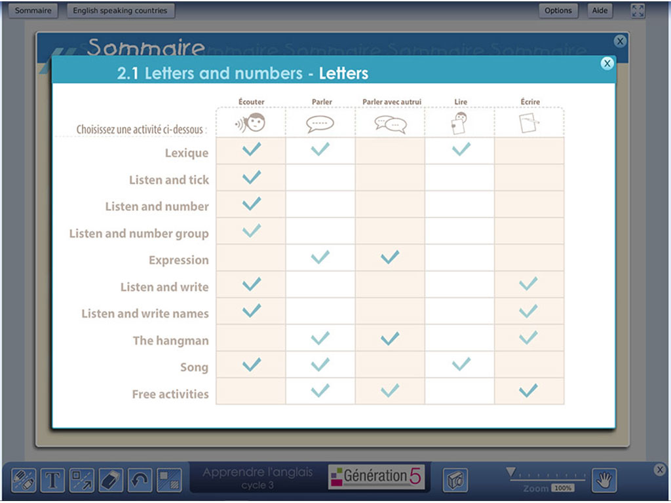The image size is (671, 503).
Task: Click the Aide help button
Action: 600,10
